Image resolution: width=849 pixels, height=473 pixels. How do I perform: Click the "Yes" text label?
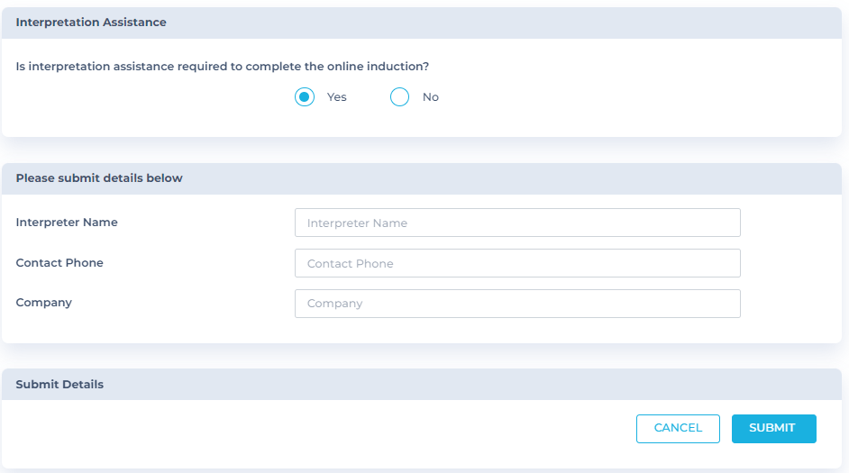coord(336,97)
